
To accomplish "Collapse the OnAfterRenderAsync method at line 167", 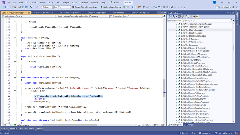I will (15, 120).
